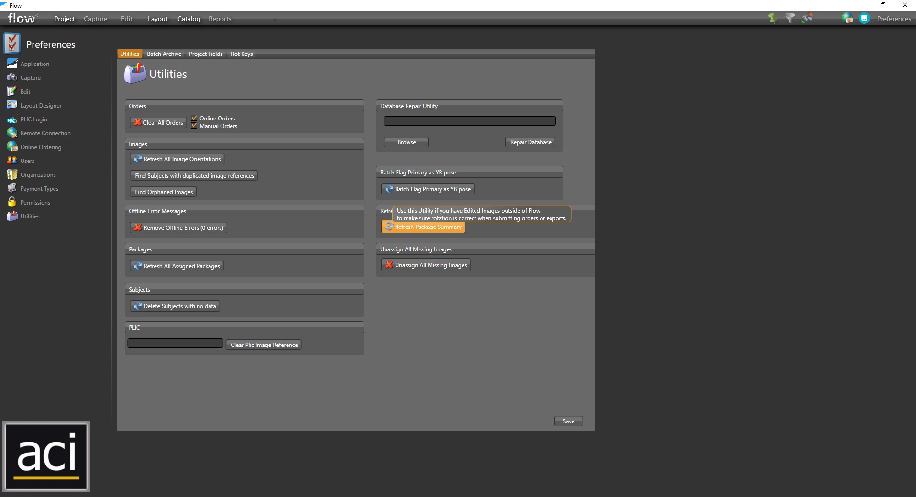Open Permissions padlock item in sidebar
This screenshot has width=916, height=497.
tap(35, 203)
